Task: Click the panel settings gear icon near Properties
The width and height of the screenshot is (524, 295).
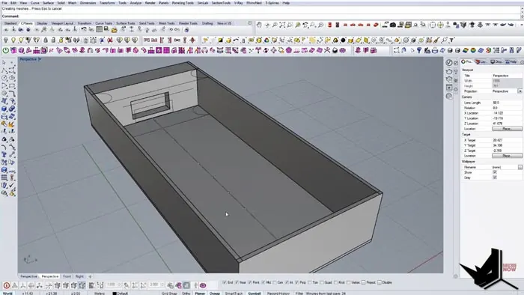Action: [x=522, y=62]
